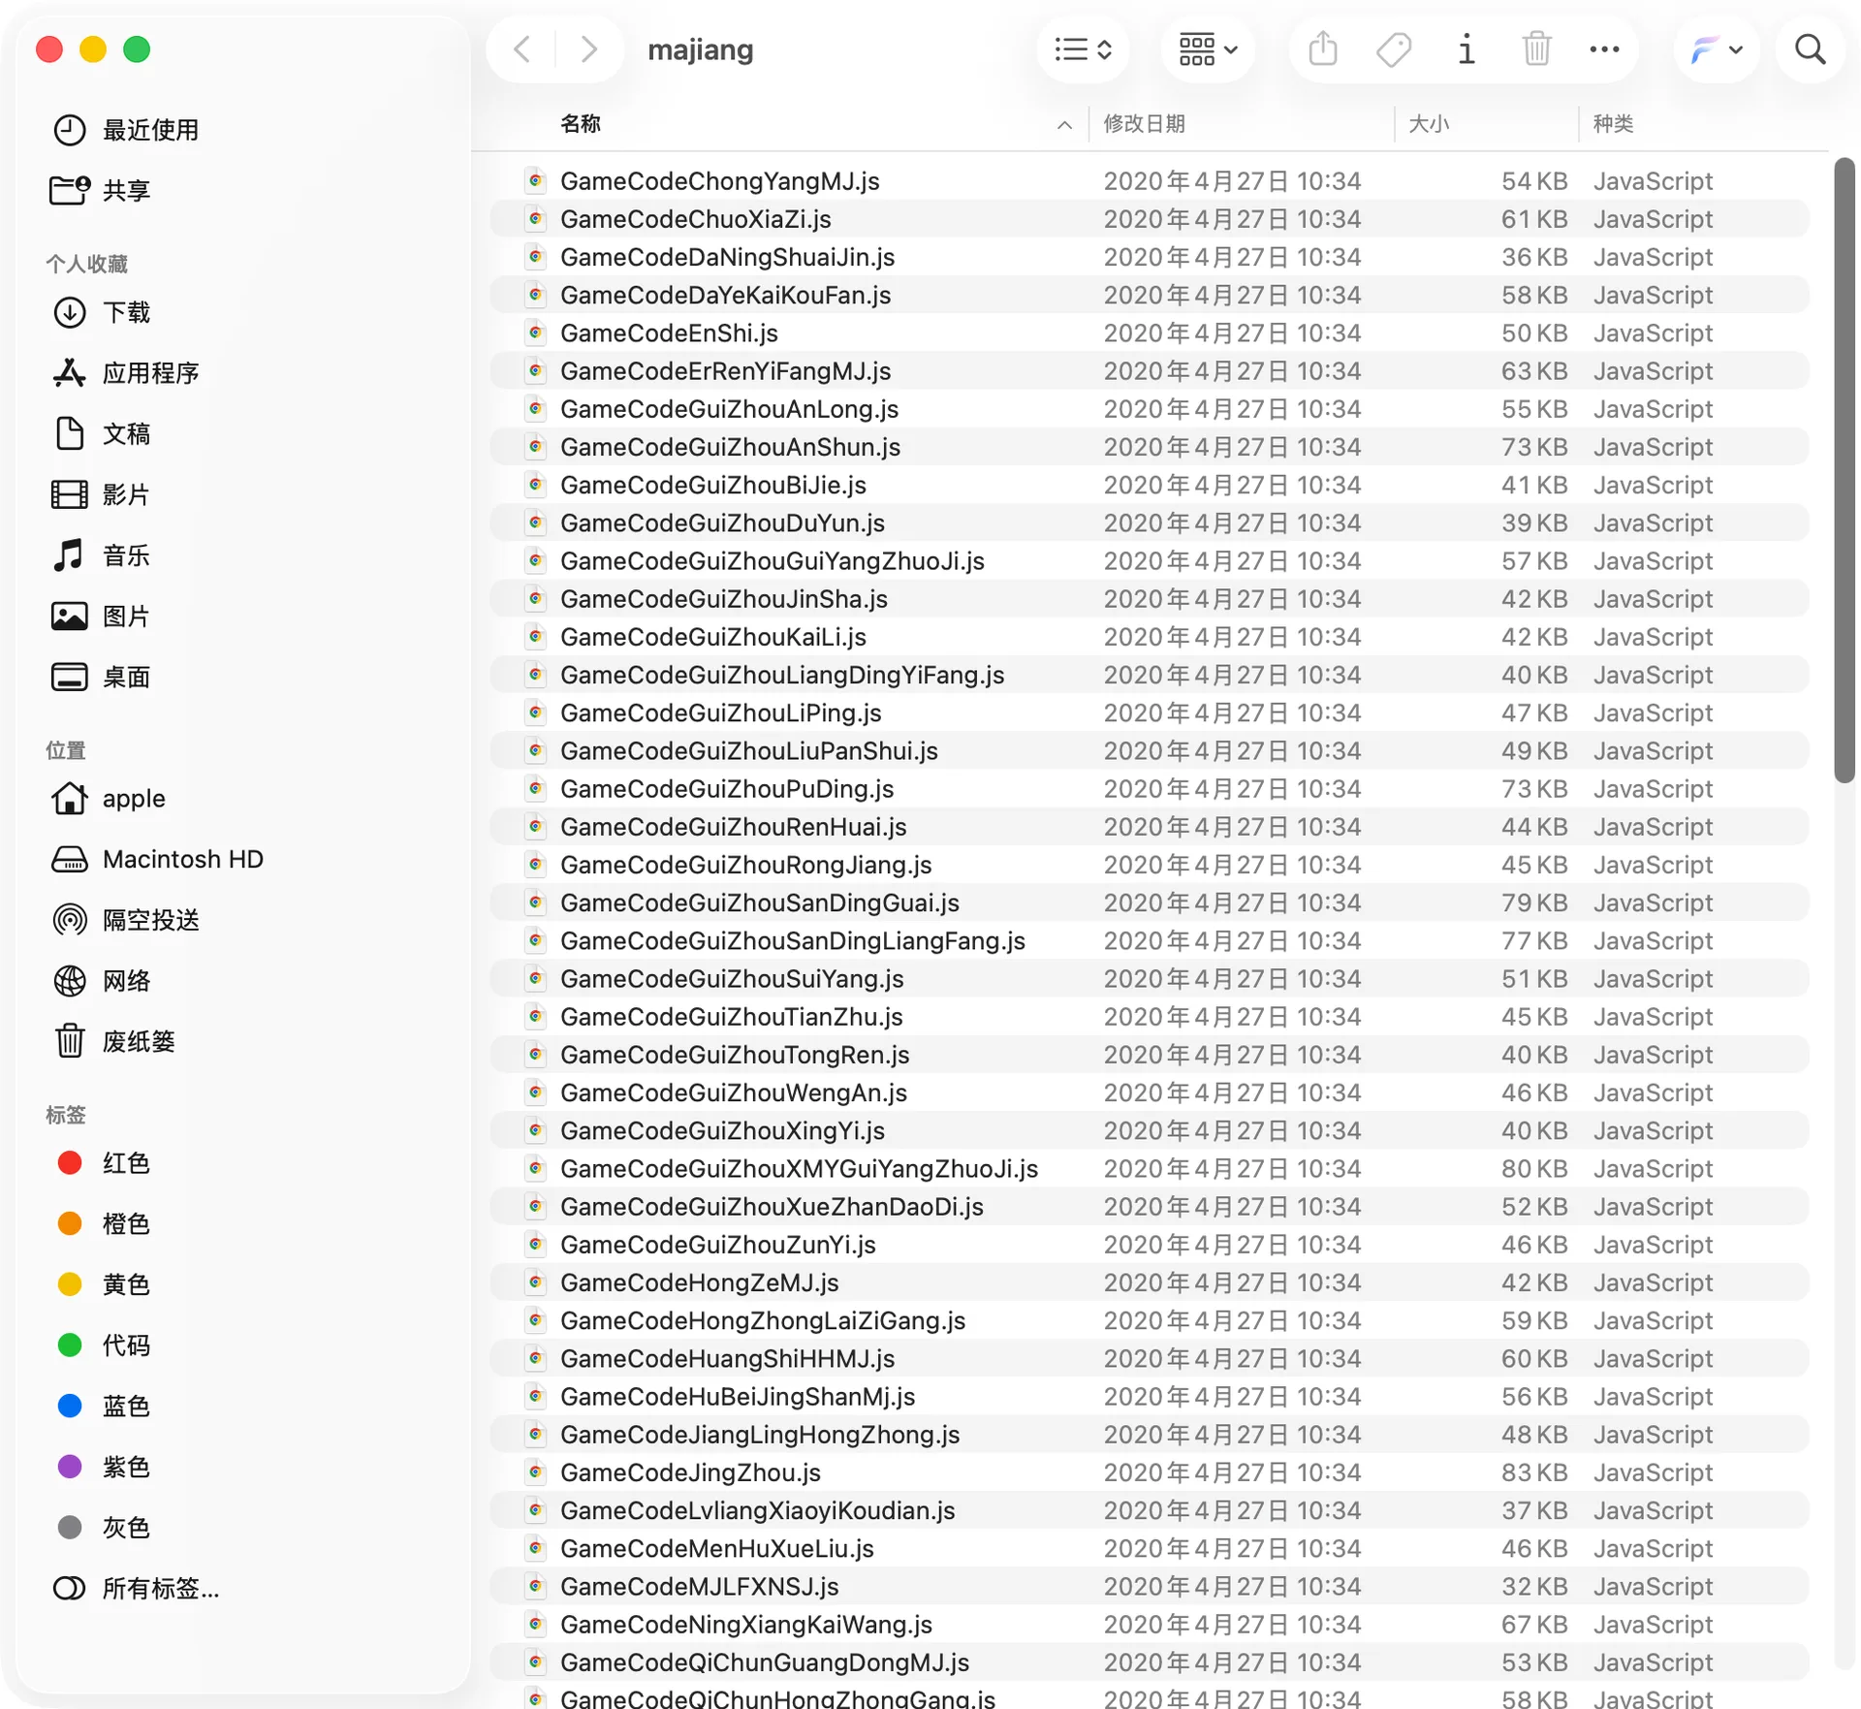Image resolution: width=1861 pixels, height=1709 pixels.
Task: Open the Macintosh HD disk icon
Action: coord(69,859)
